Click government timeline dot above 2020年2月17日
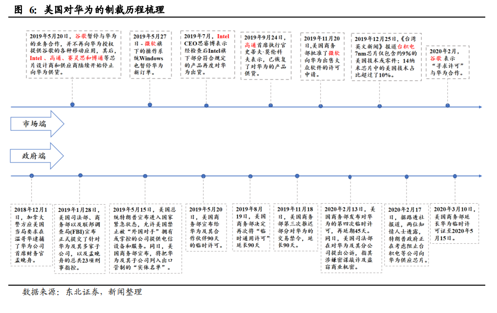The image size is (497, 313). point(407,177)
